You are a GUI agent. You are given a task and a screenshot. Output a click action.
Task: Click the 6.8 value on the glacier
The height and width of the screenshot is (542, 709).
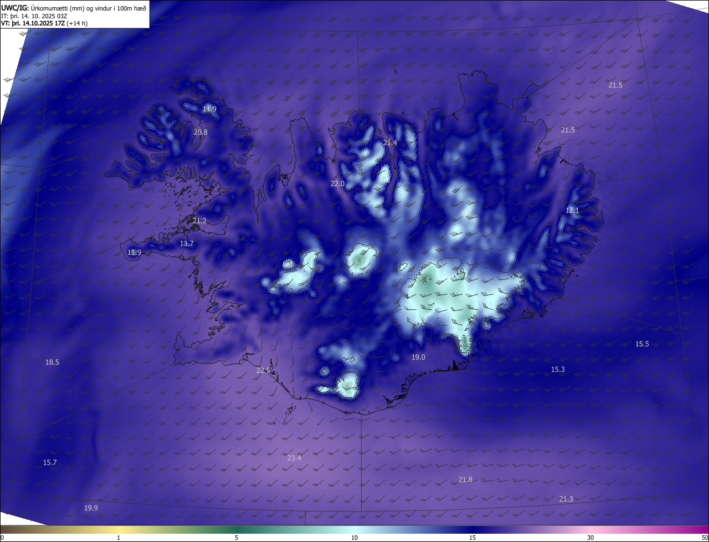coord(359,261)
